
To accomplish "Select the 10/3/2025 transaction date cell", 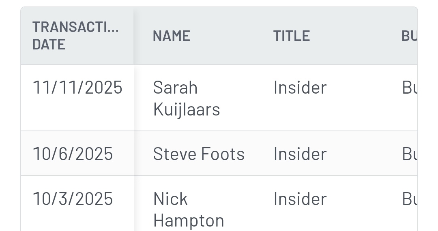I will pos(73,199).
